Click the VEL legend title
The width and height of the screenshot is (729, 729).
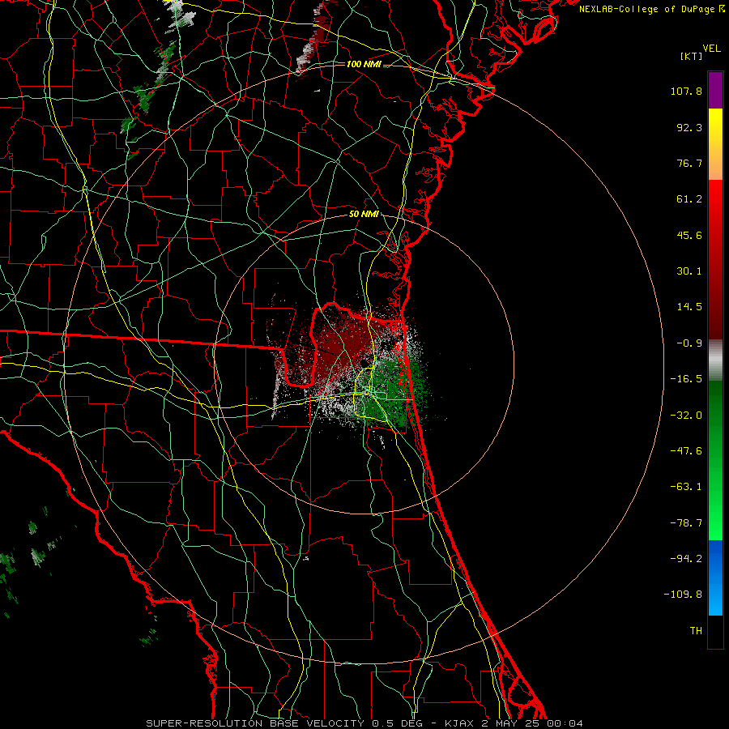click(x=711, y=48)
